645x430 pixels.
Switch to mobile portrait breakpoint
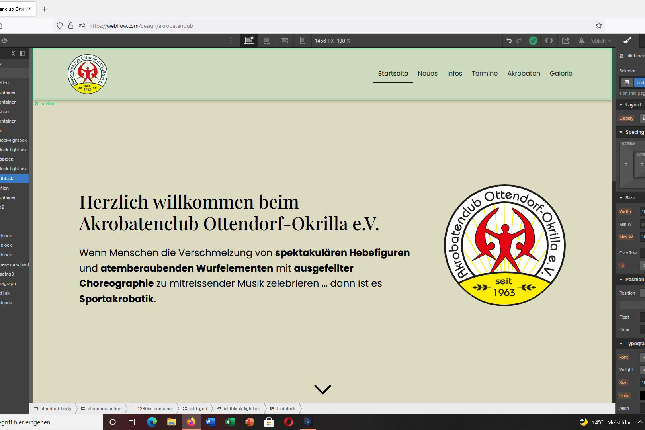pyautogui.click(x=303, y=41)
